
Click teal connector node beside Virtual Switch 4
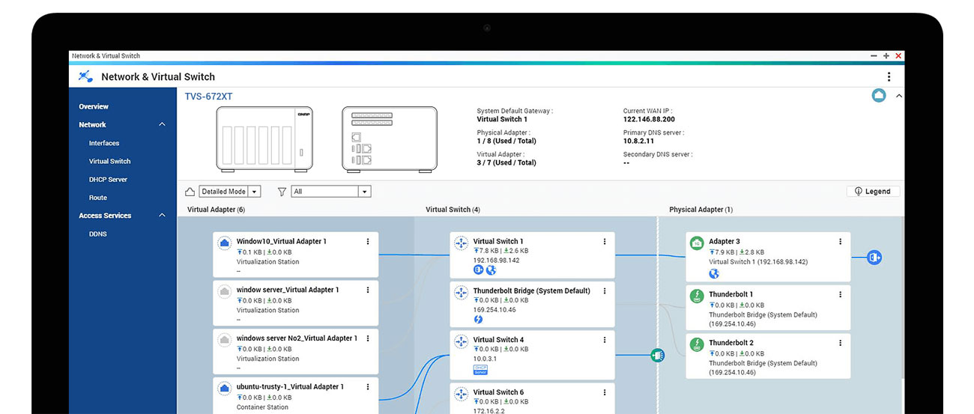pyautogui.click(x=657, y=356)
